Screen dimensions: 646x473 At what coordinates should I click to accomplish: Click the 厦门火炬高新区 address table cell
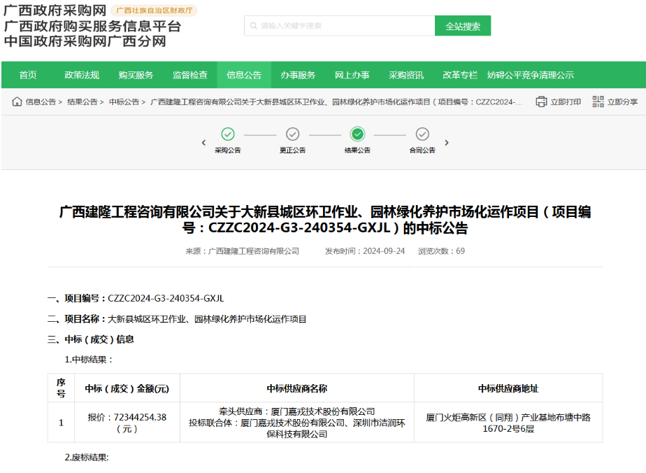point(508,423)
